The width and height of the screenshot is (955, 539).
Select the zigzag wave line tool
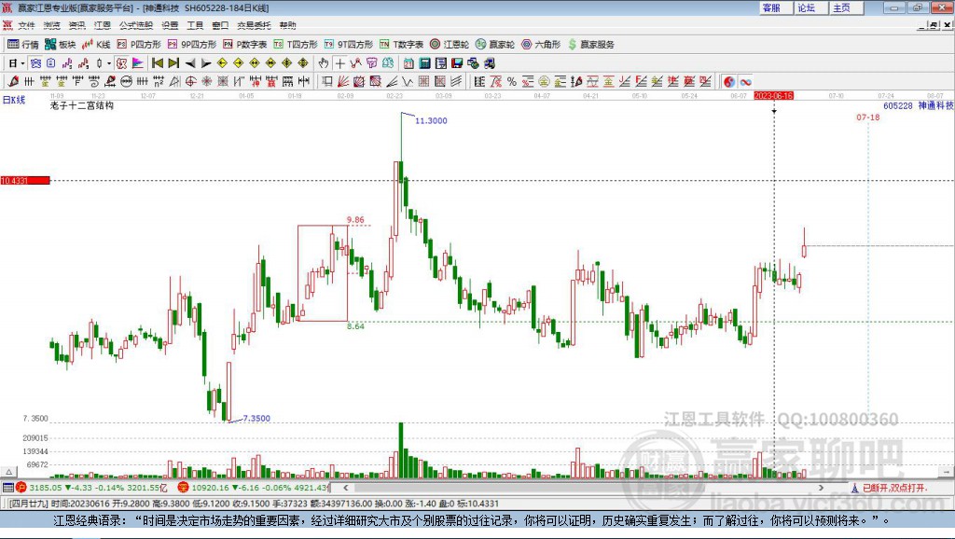click(408, 82)
